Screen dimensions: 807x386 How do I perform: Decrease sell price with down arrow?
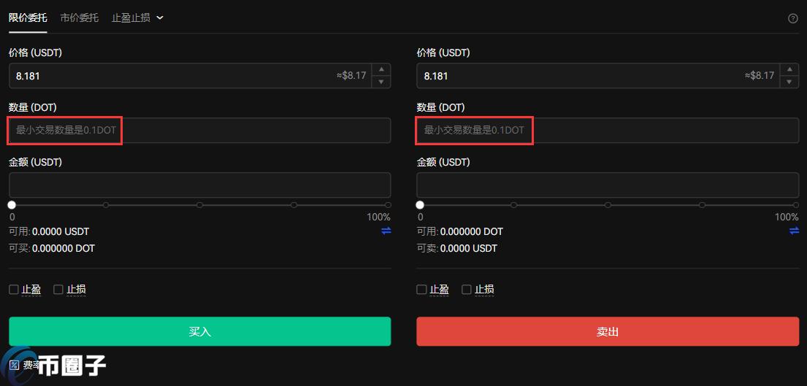789,82
